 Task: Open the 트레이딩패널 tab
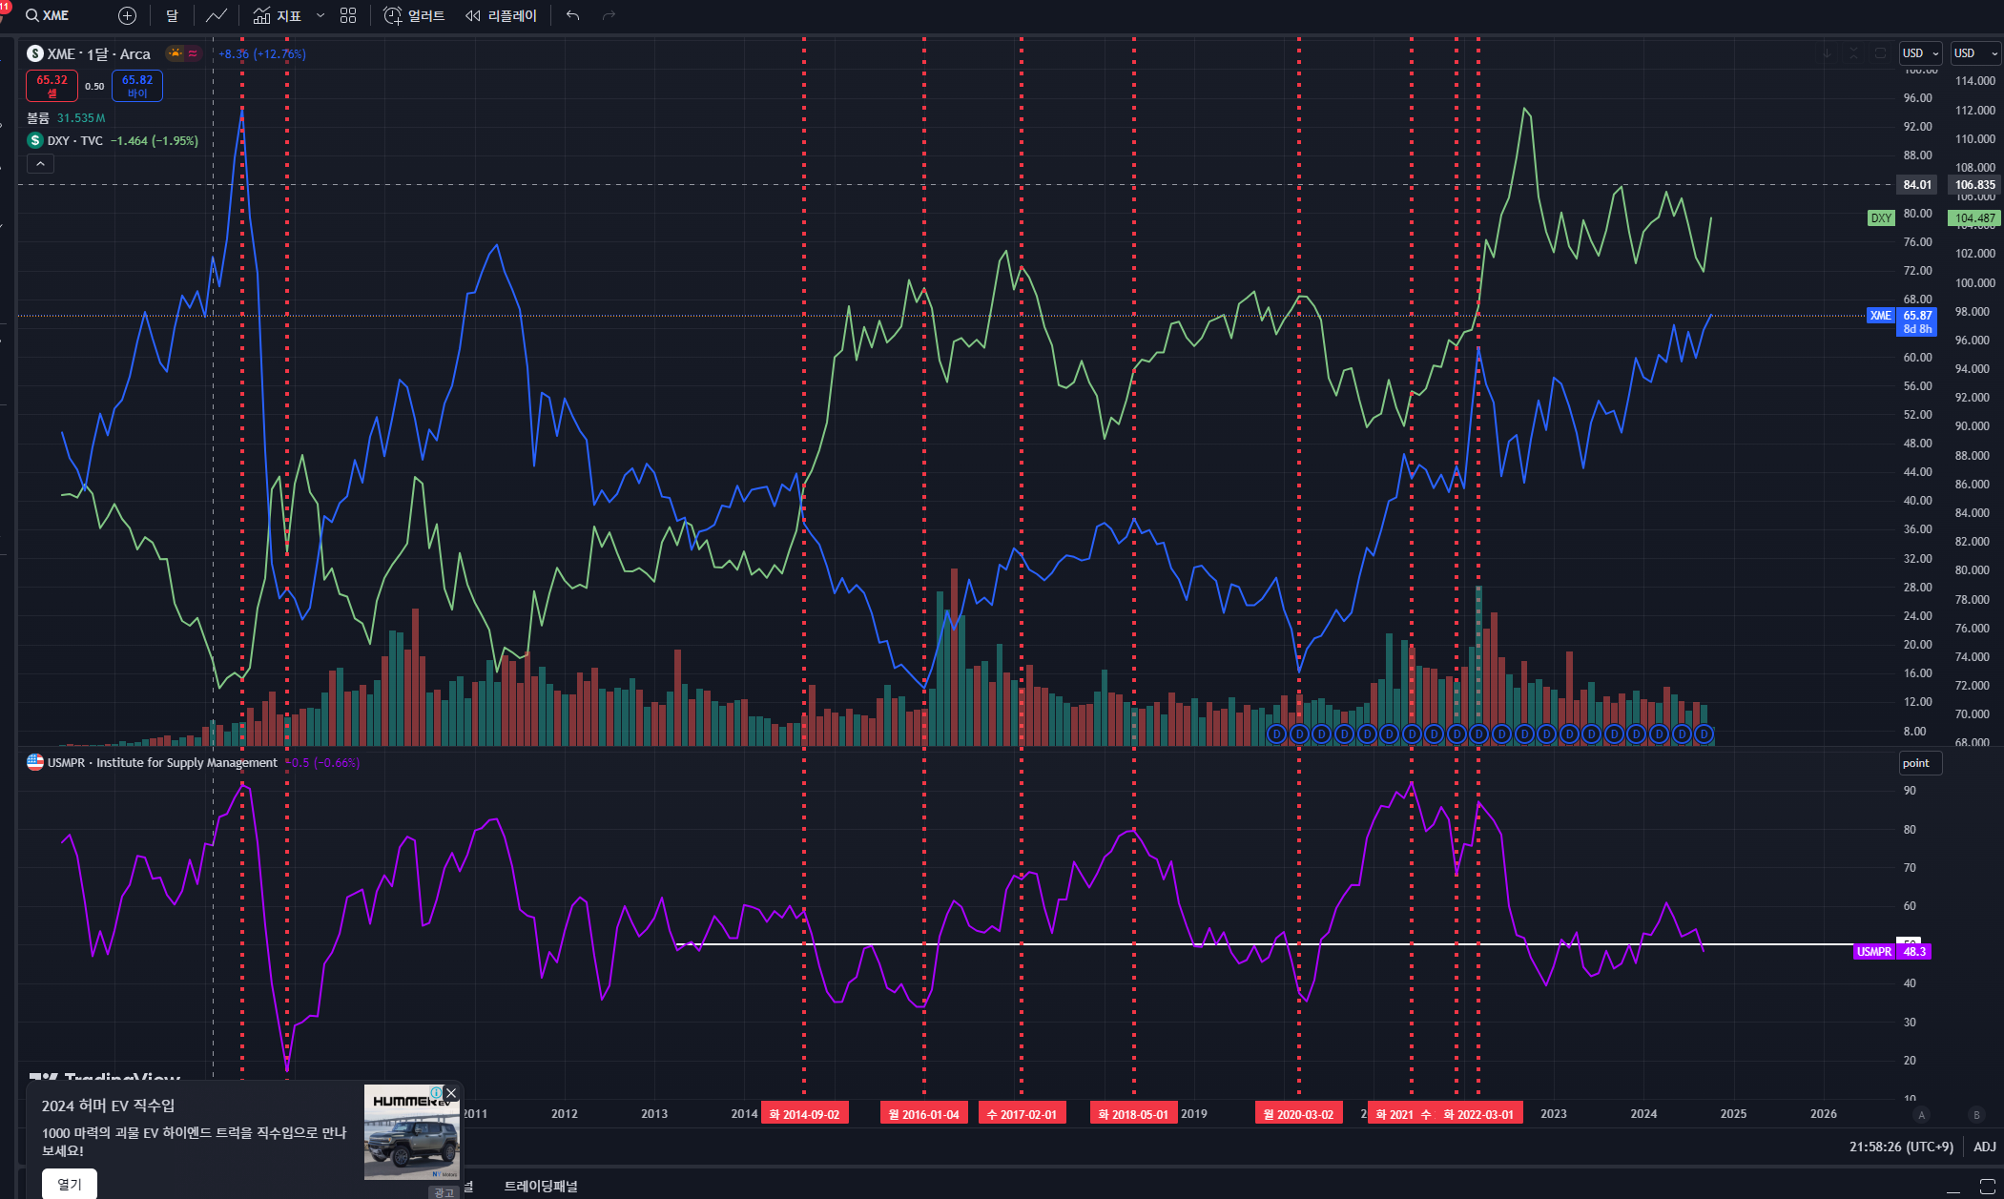pyautogui.click(x=540, y=1186)
